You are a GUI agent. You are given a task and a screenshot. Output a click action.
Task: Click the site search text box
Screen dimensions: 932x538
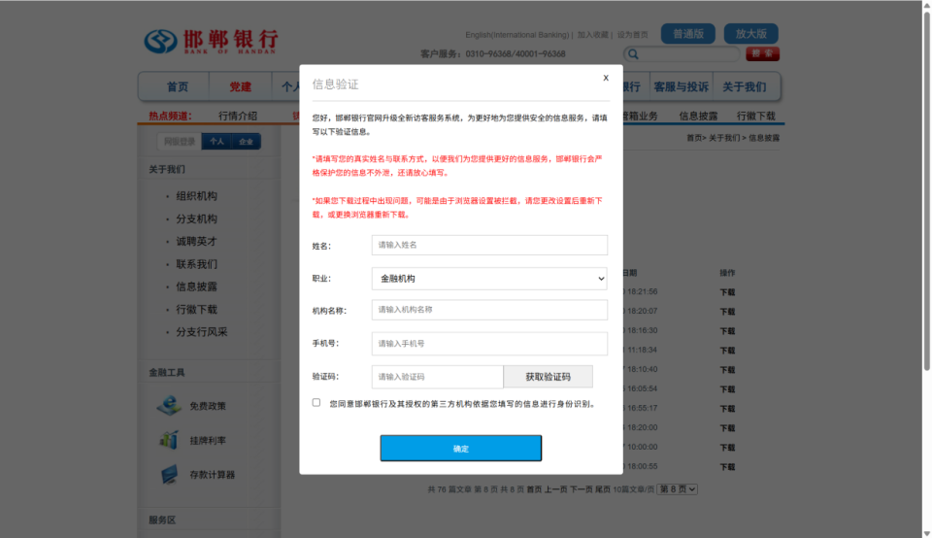pos(689,54)
